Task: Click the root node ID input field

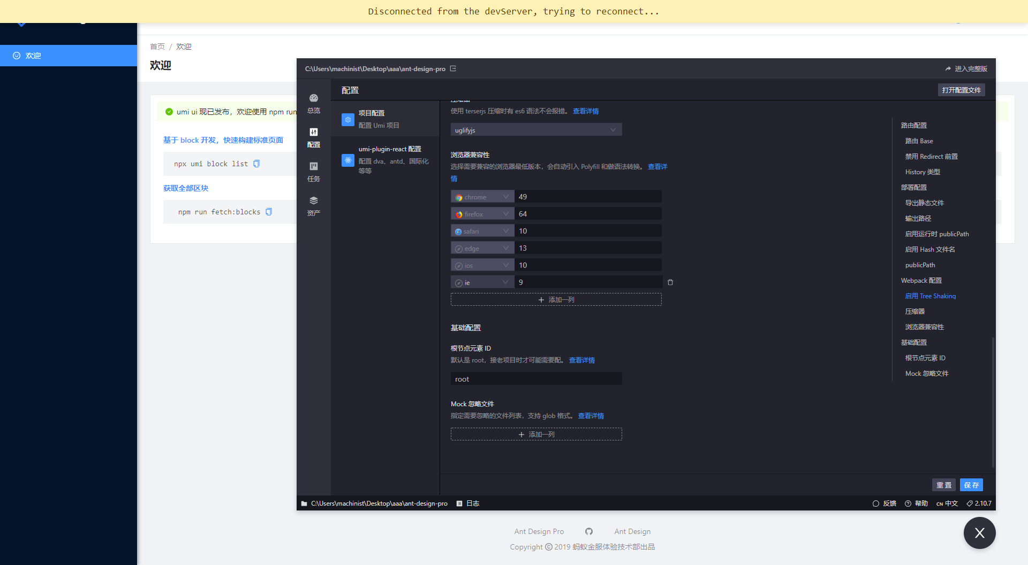Action: 536,379
